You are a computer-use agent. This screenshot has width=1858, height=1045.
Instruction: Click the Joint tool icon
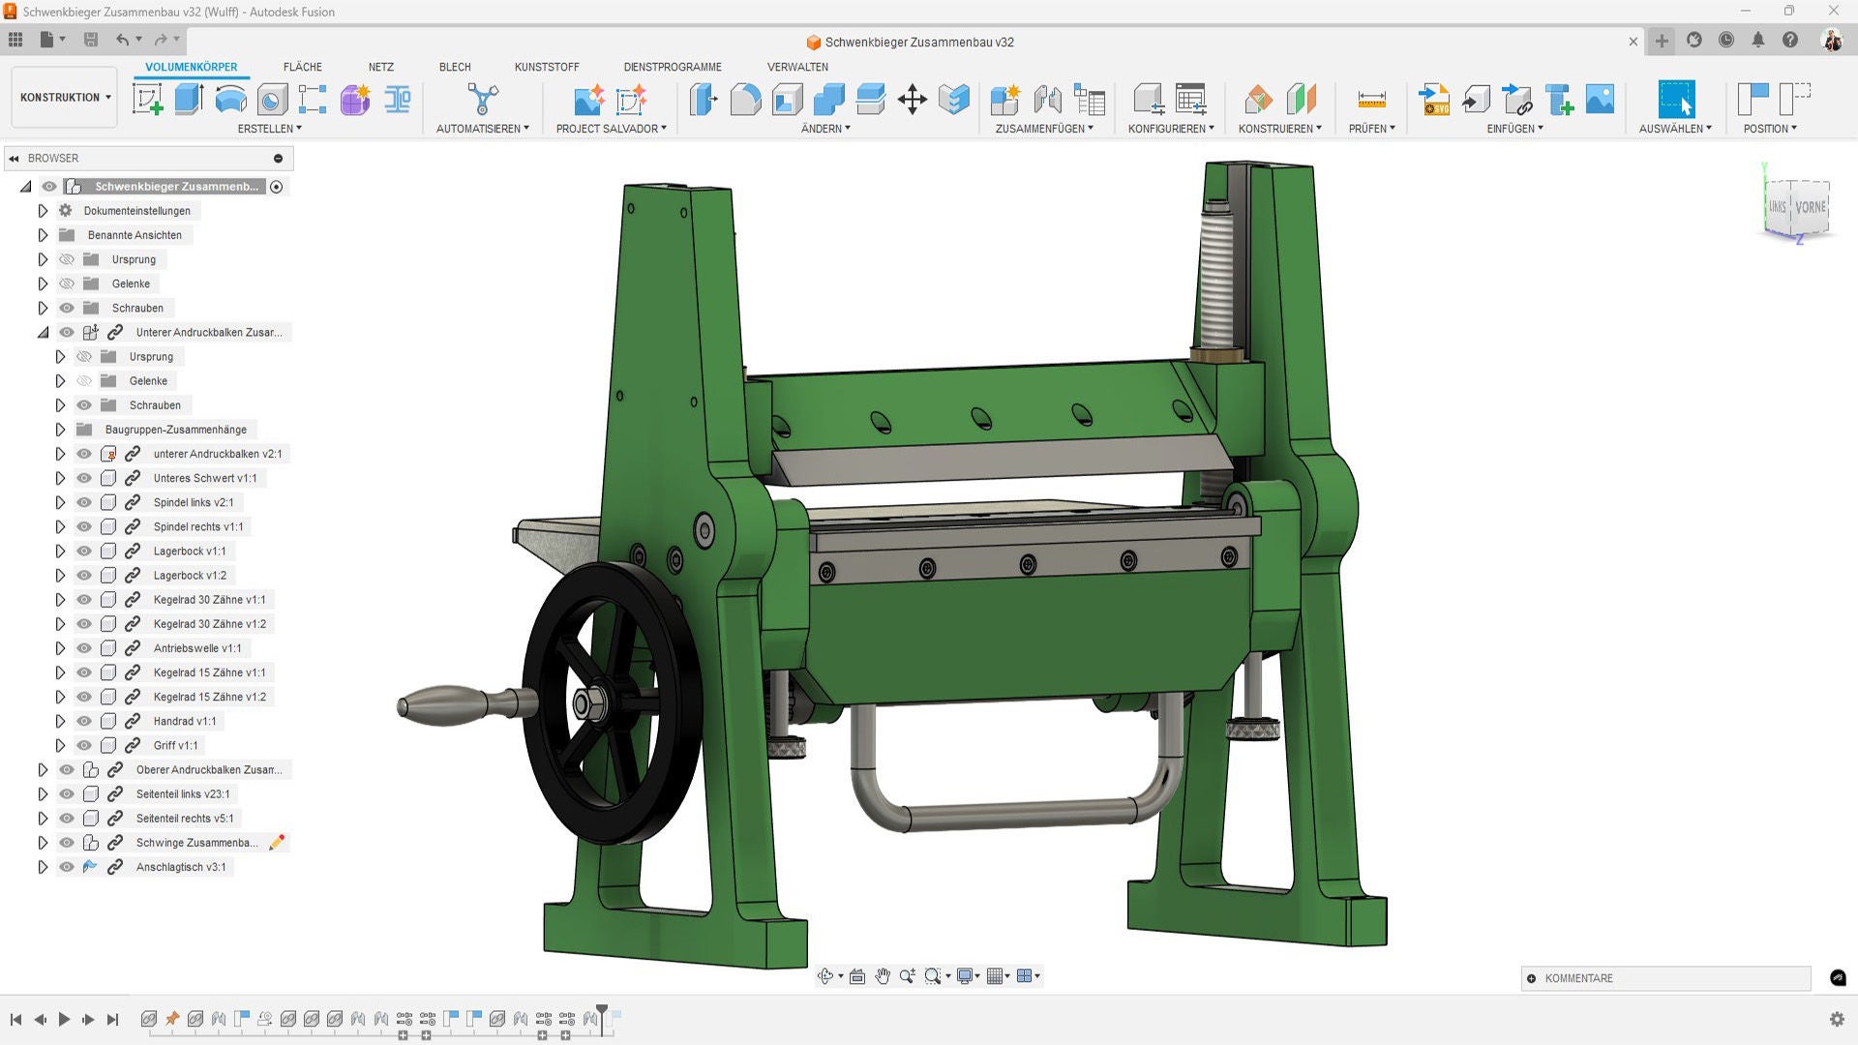[x=1047, y=100]
